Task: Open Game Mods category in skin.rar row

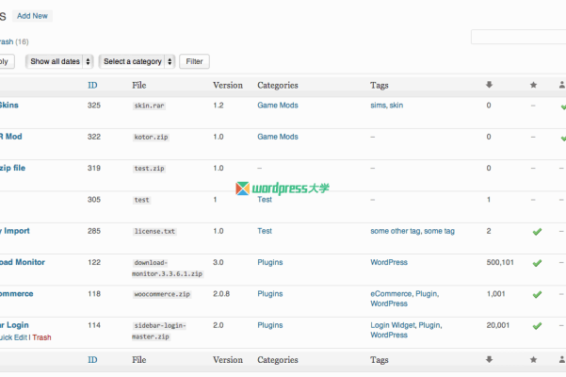Action: click(x=277, y=106)
